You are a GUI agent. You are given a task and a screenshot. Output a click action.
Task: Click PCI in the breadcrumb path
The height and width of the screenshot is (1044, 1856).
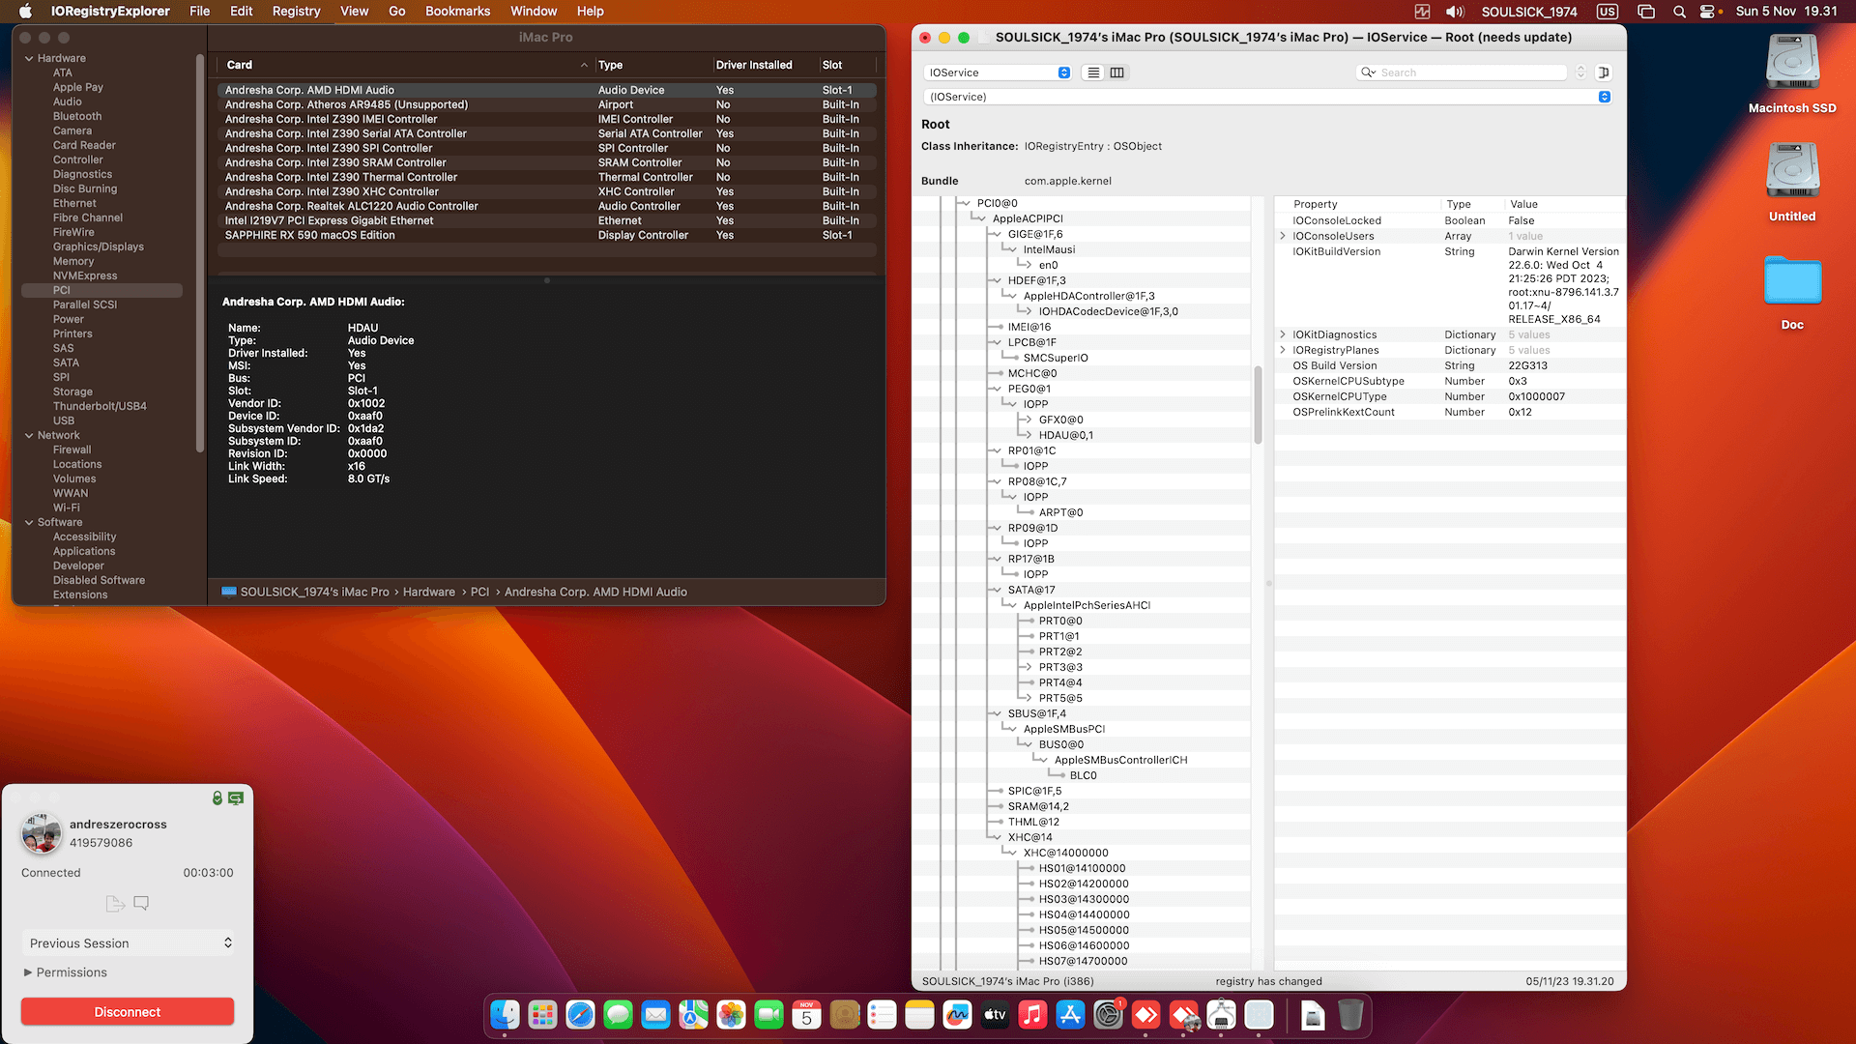pos(479,592)
